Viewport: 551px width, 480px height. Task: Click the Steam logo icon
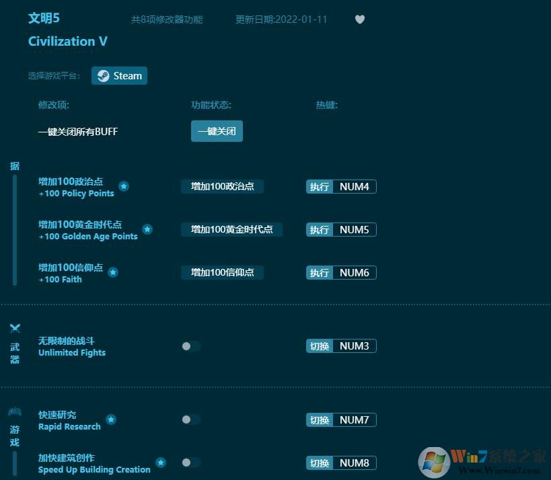(104, 76)
